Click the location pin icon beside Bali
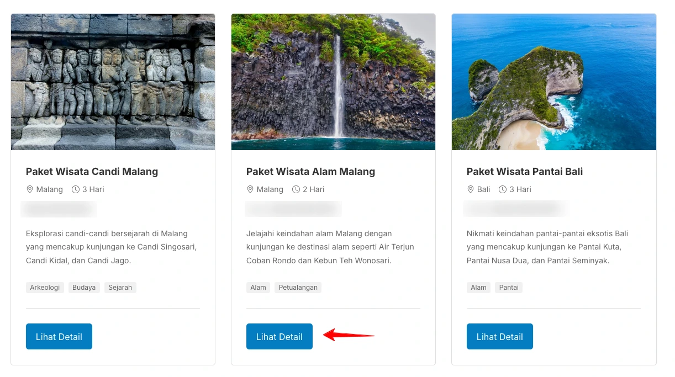The width and height of the screenshot is (675, 377). coord(471,189)
